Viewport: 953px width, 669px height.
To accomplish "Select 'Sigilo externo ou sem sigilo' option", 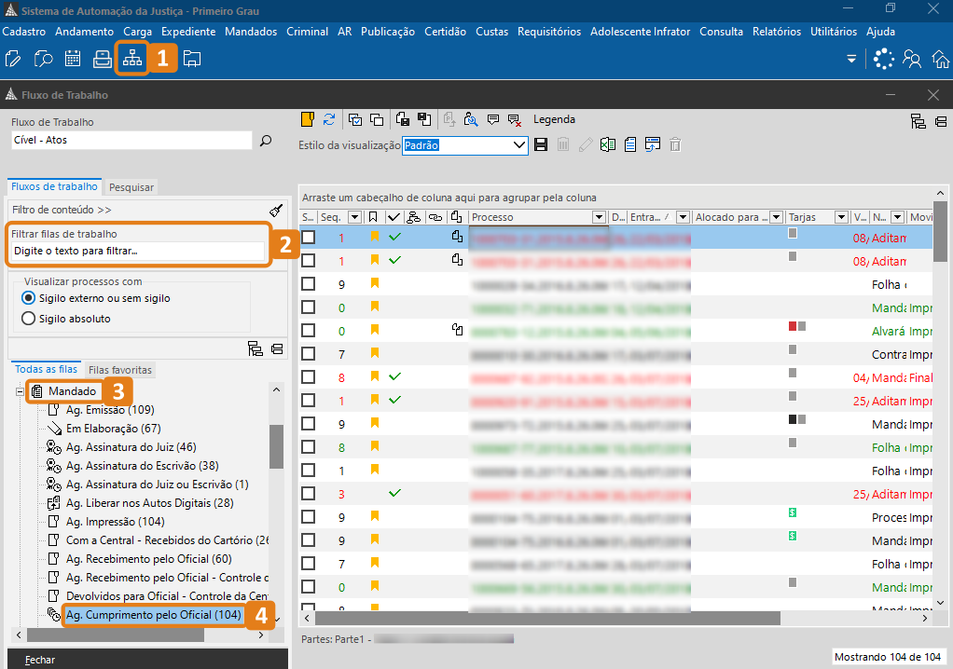I will tap(28, 298).
